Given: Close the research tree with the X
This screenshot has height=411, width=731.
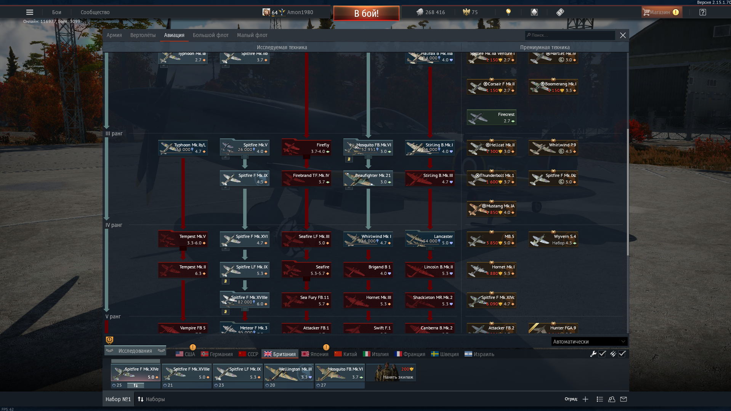Looking at the screenshot, I should coord(623,35).
